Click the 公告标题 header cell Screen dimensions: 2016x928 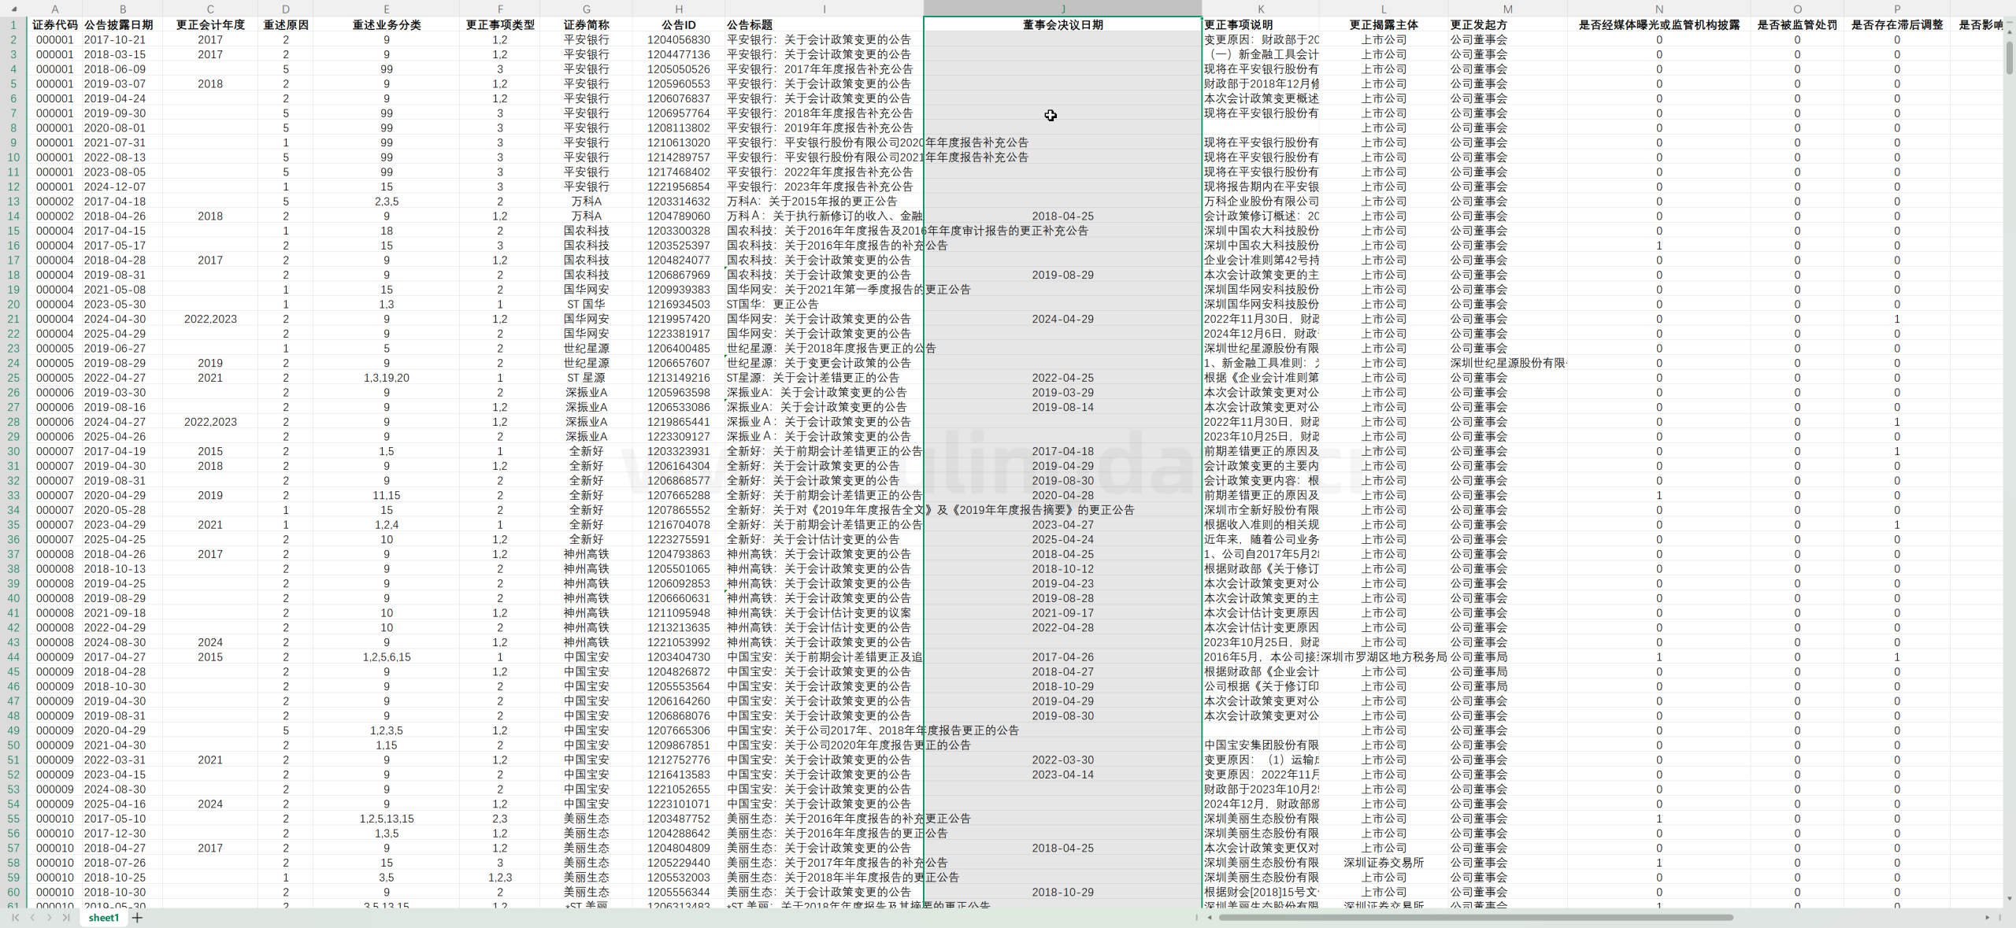[824, 24]
